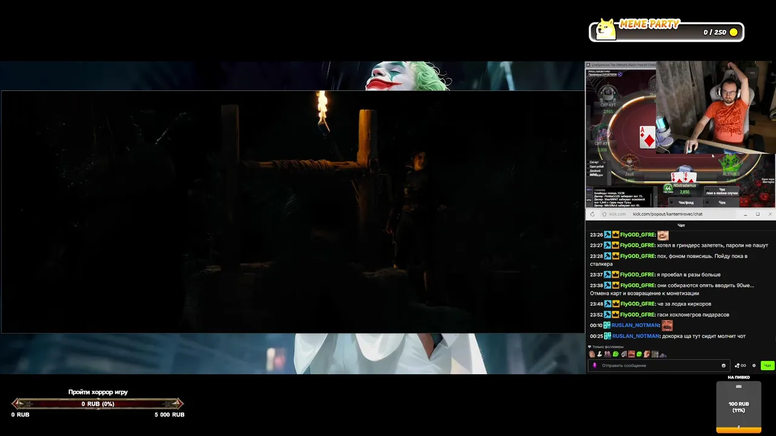The width and height of the screenshot is (776, 436).
Task: Click crown badge on 23:27 message
Action: pyautogui.click(x=615, y=245)
